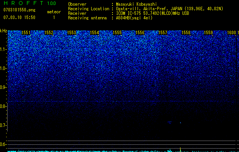Click the Observer label
Image resolution: width=239 pixels, height=152 pixels.
click(77, 4)
